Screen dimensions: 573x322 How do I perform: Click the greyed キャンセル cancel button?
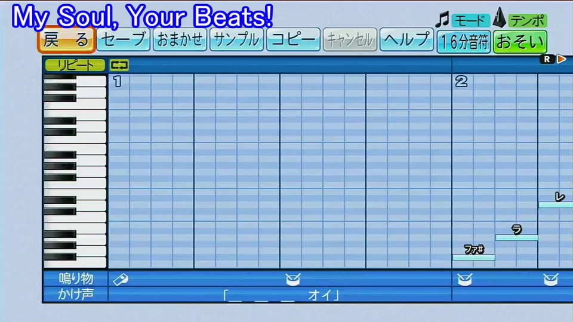coord(350,39)
